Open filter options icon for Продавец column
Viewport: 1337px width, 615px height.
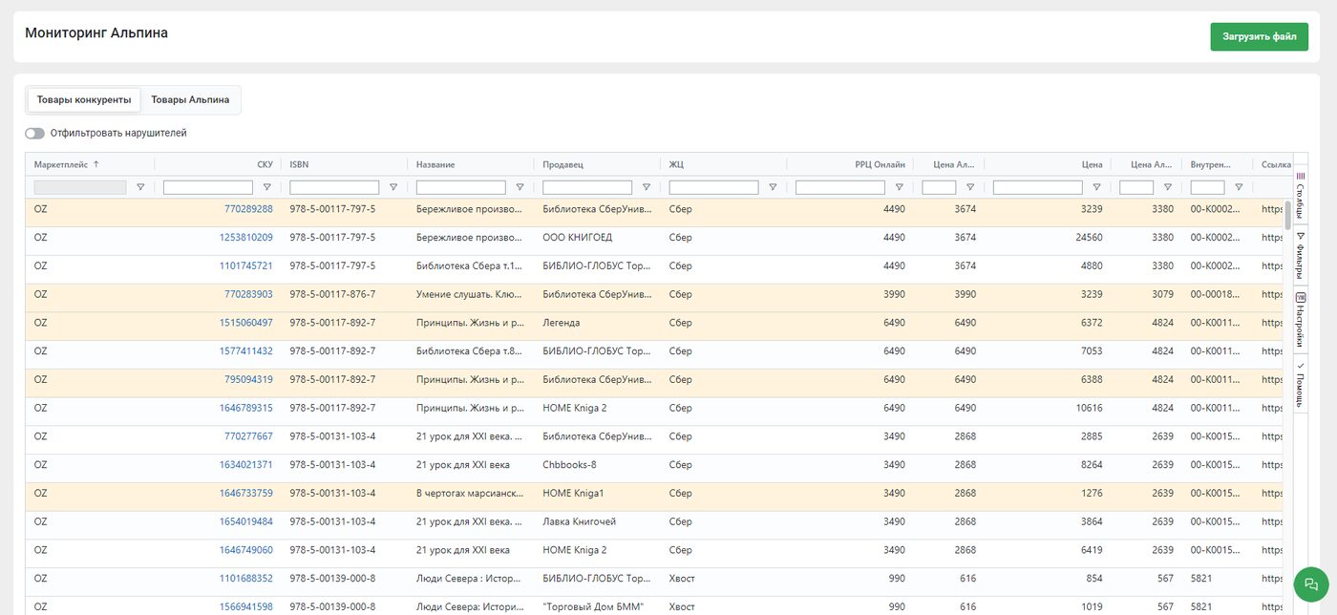click(647, 188)
